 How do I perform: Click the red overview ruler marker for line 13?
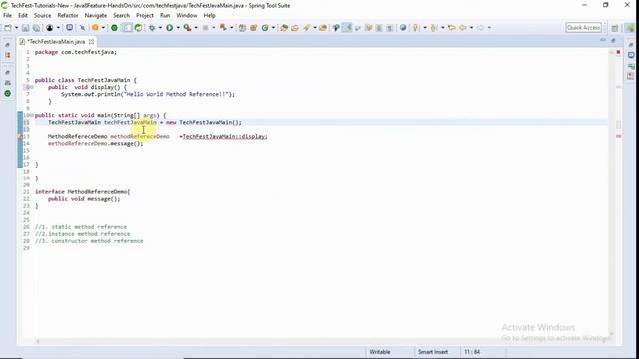pyautogui.click(x=619, y=136)
